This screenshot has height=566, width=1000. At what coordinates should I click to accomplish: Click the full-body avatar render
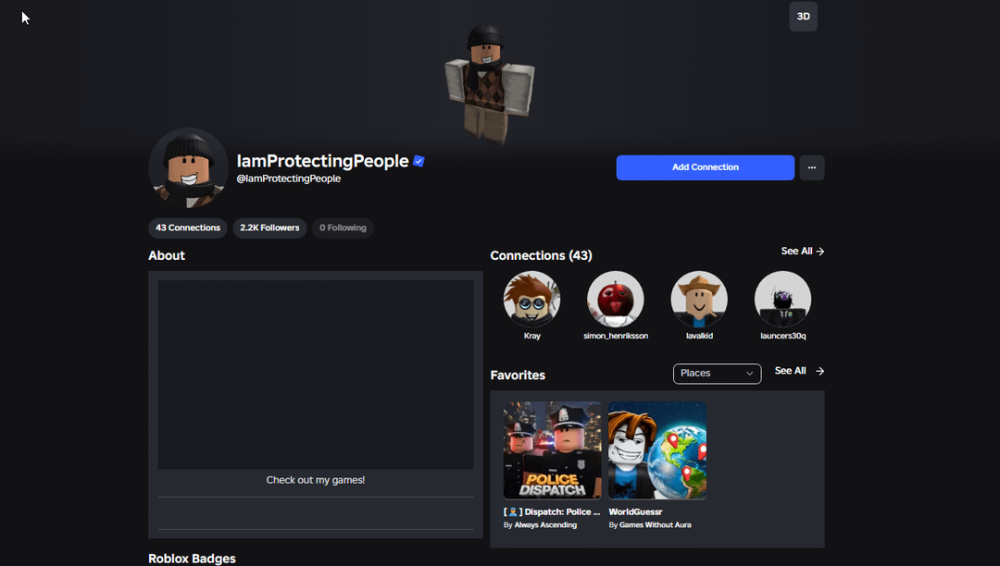[x=489, y=83]
